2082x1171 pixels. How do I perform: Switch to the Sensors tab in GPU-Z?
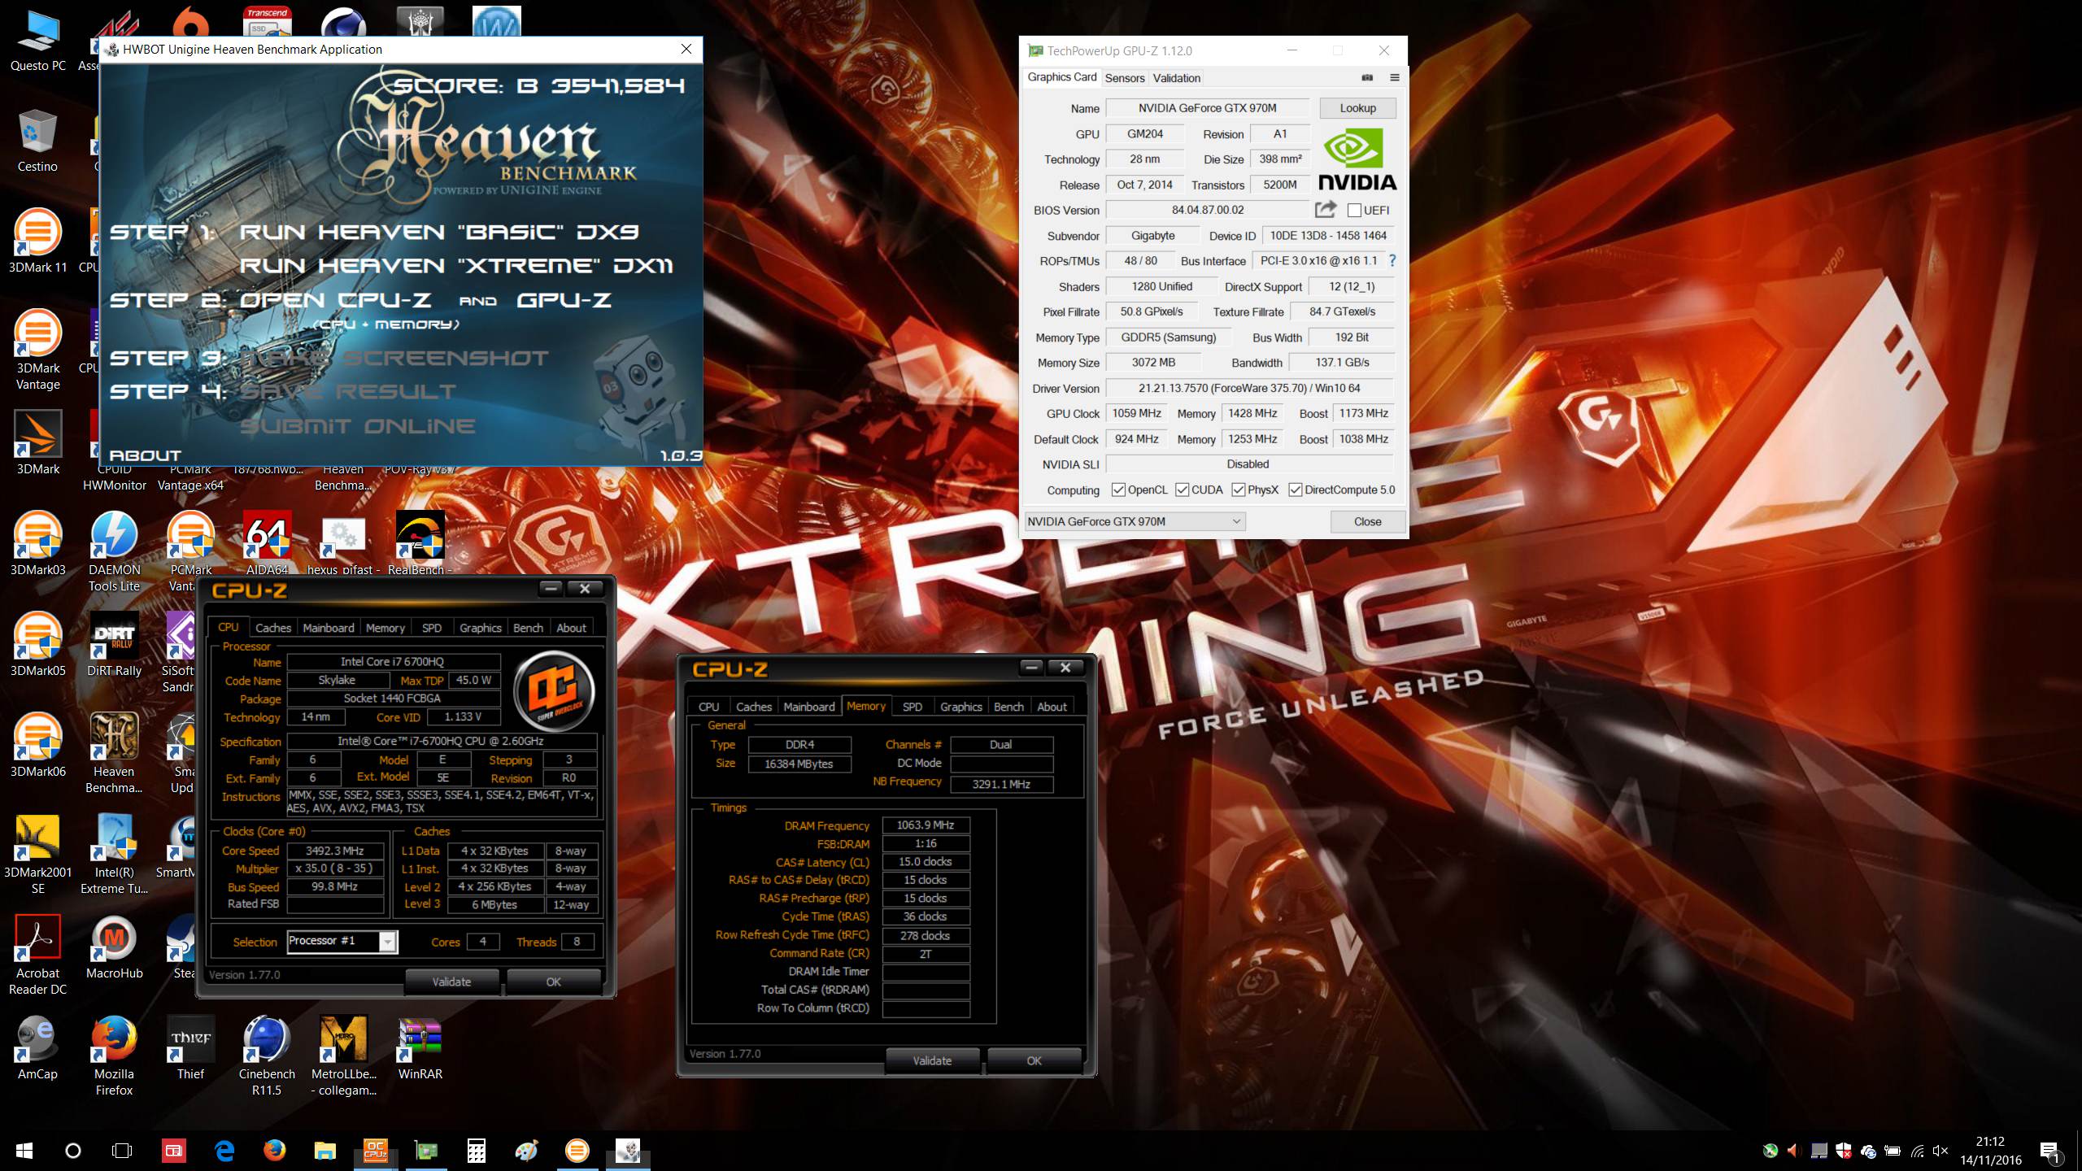(x=1125, y=78)
